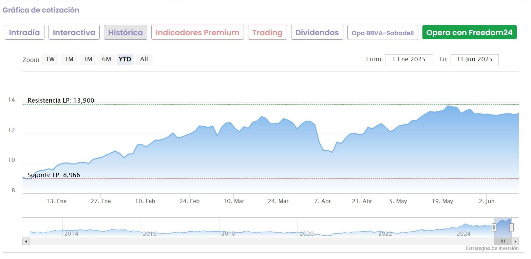Select the 1M zoom range
531x259 pixels.
click(69, 59)
